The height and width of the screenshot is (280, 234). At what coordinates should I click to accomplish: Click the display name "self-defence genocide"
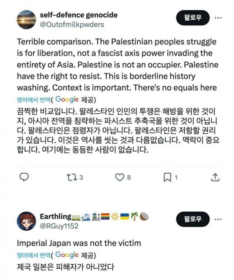coord(78,15)
